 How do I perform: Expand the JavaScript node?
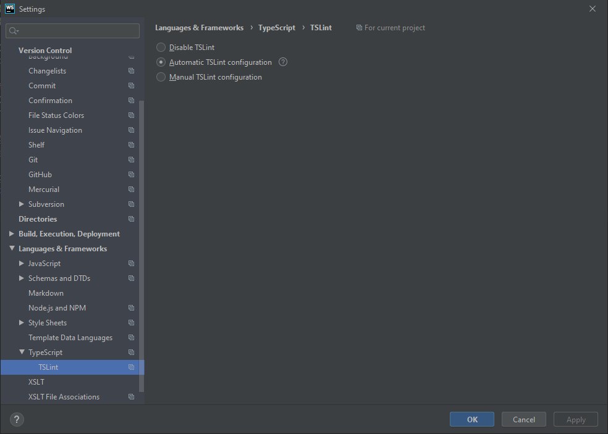tap(22, 263)
